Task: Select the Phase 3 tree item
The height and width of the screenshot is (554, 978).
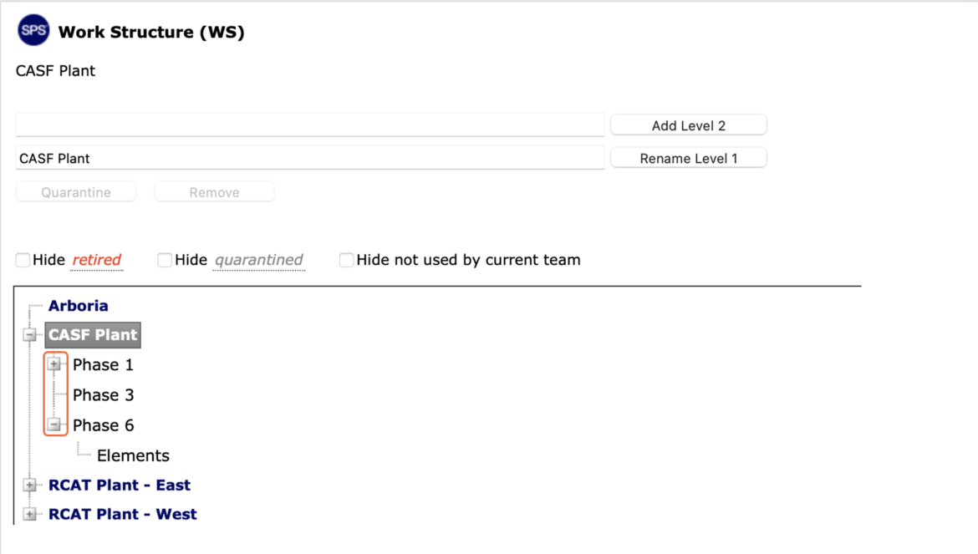Action: 103,395
